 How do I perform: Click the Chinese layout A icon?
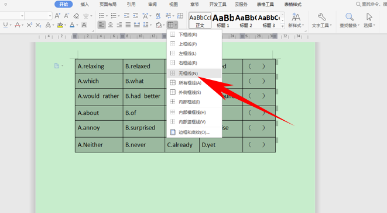point(145,16)
